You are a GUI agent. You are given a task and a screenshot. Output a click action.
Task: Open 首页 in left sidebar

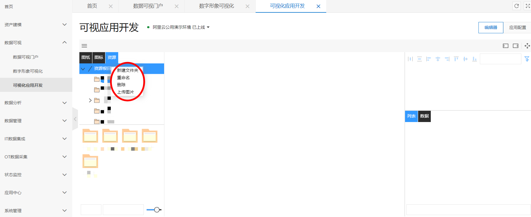pos(9,6)
